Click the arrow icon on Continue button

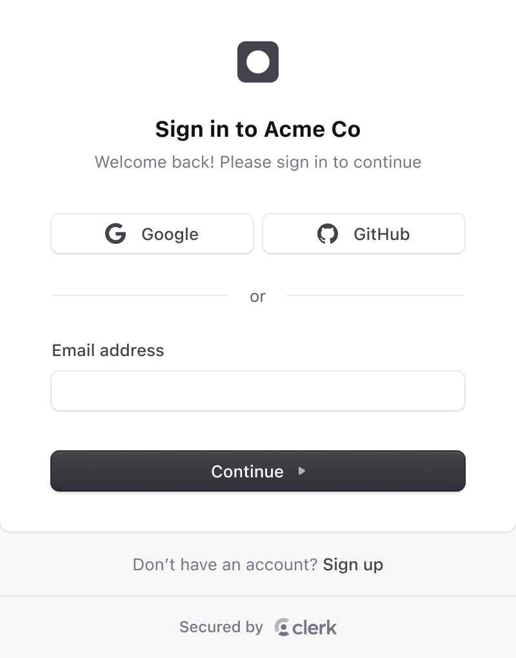click(x=301, y=471)
